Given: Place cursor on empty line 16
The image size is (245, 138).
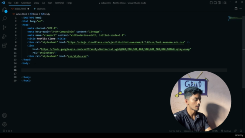Looking at the screenshot, I should (x=124, y=70).
